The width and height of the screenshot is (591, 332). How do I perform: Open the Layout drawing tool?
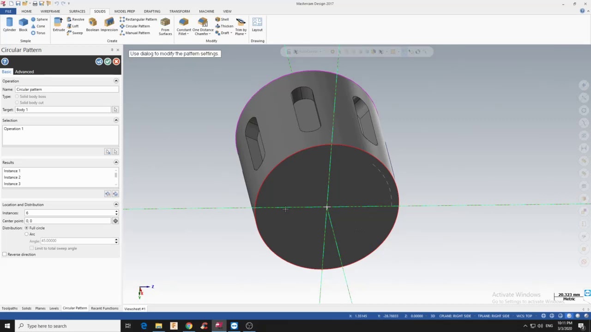[x=257, y=25]
